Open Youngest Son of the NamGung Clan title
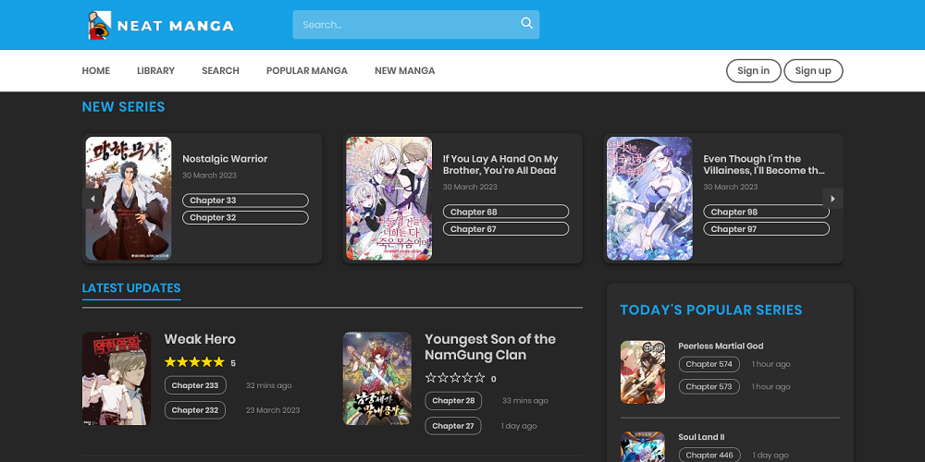The width and height of the screenshot is (925, 462). [490, 347]
